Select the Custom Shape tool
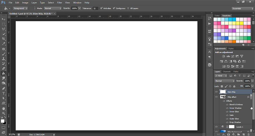 [3, 103]
